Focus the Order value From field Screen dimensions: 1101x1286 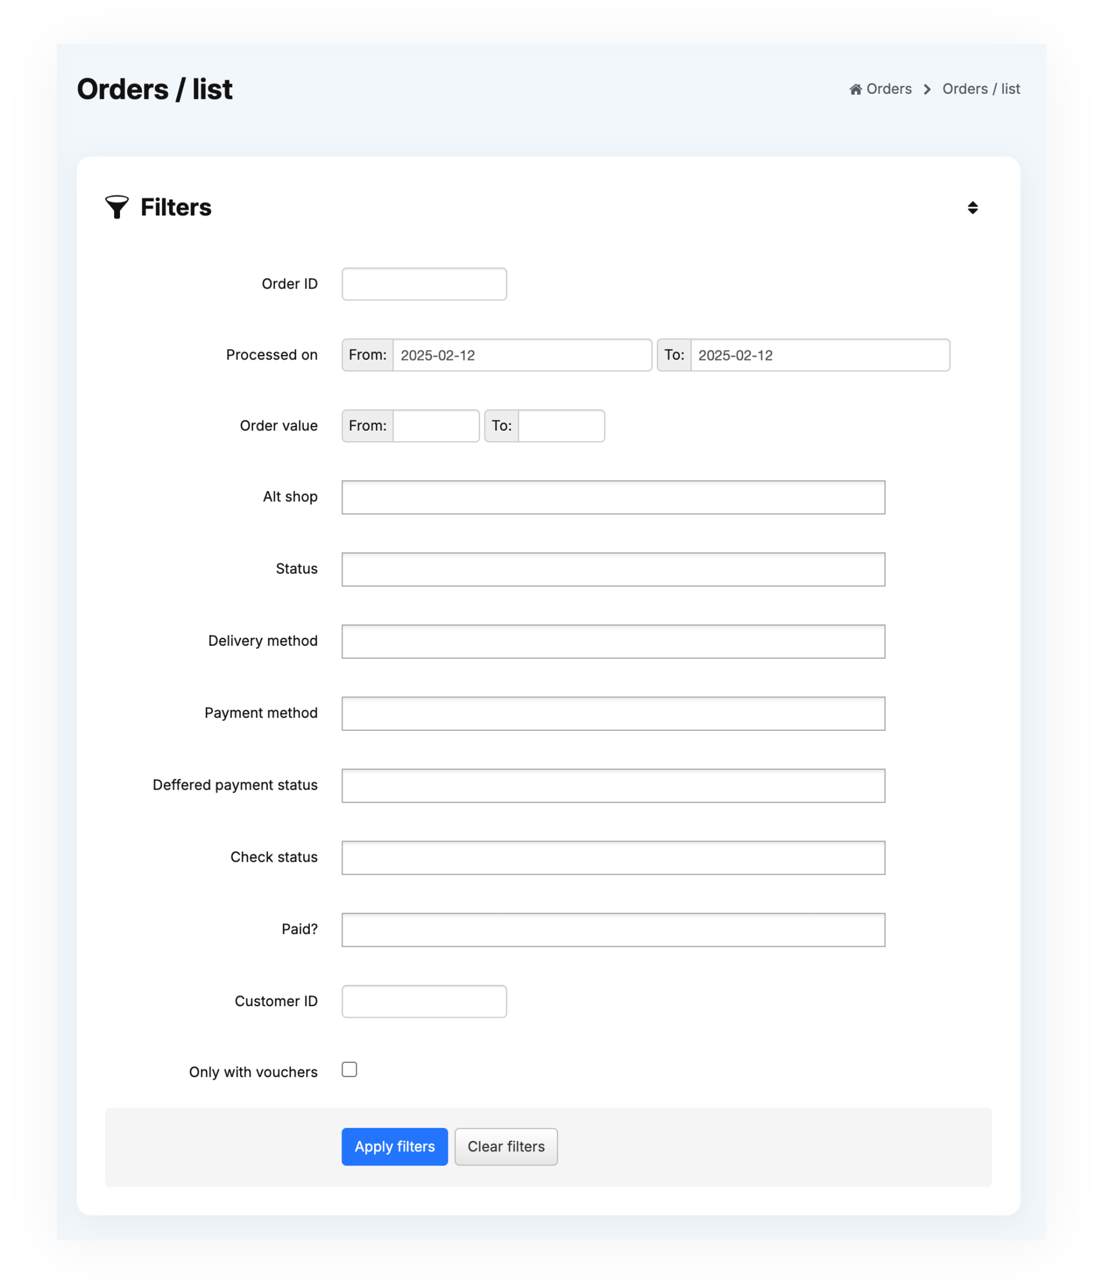[435, 426]
